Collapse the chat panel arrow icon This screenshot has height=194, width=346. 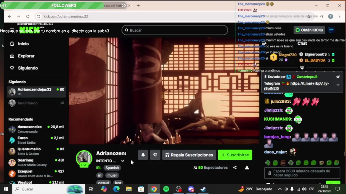tap(264, 43)
